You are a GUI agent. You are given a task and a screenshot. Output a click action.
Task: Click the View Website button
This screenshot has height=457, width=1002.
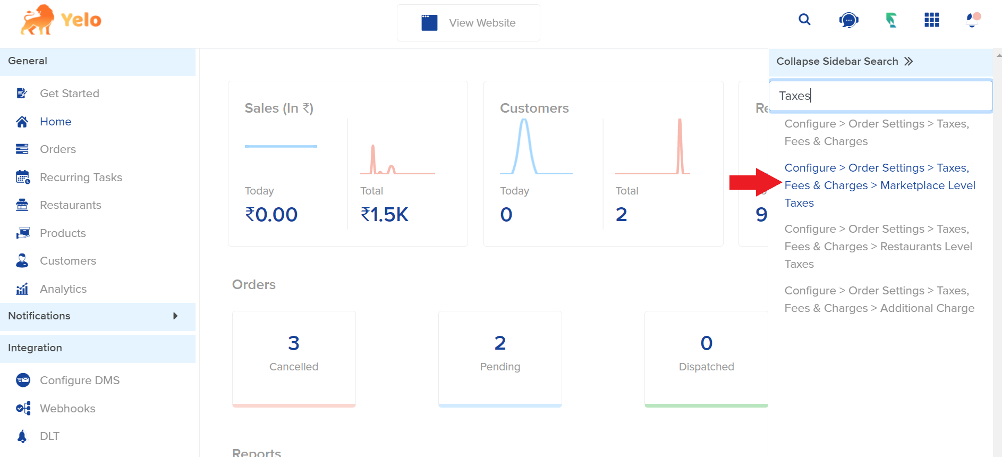468,23
